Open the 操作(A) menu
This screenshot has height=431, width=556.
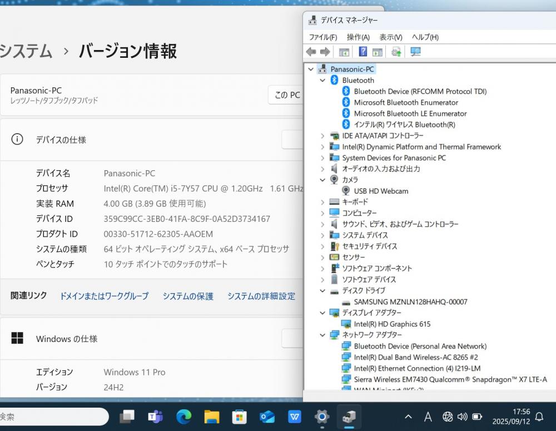(358, 37)
